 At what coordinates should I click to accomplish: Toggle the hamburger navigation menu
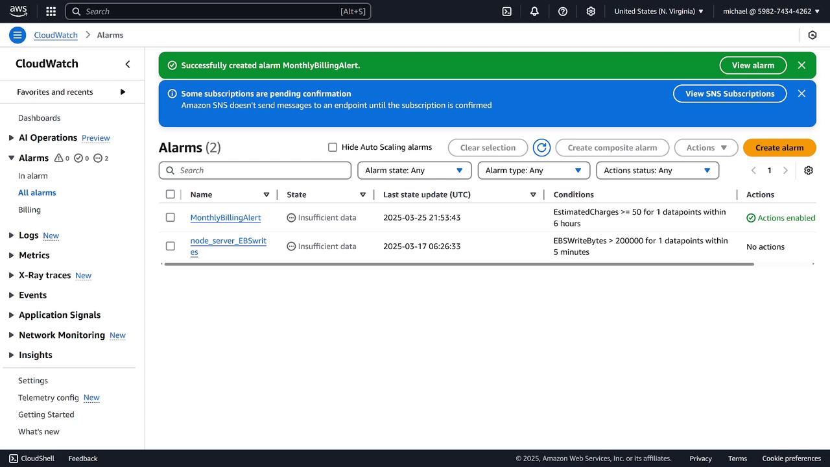coord(18,35)
